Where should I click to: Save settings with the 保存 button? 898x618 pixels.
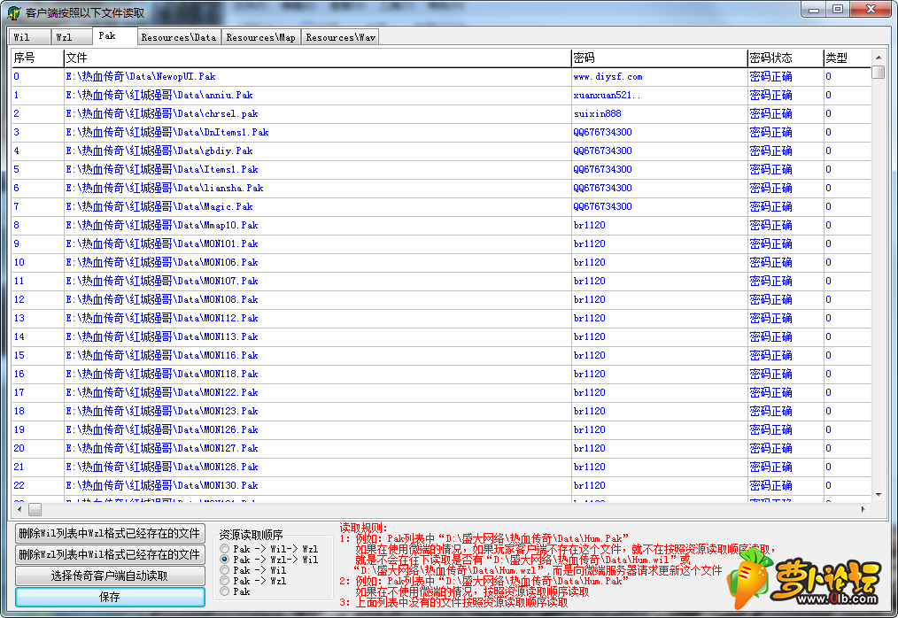[110, 597]
